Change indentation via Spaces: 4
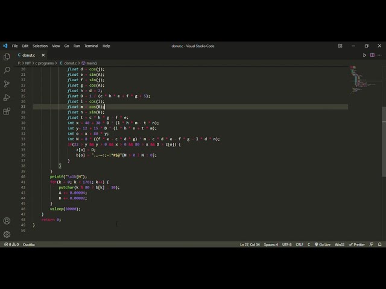This screenshot has height=289, width=386. click(271, 244)
